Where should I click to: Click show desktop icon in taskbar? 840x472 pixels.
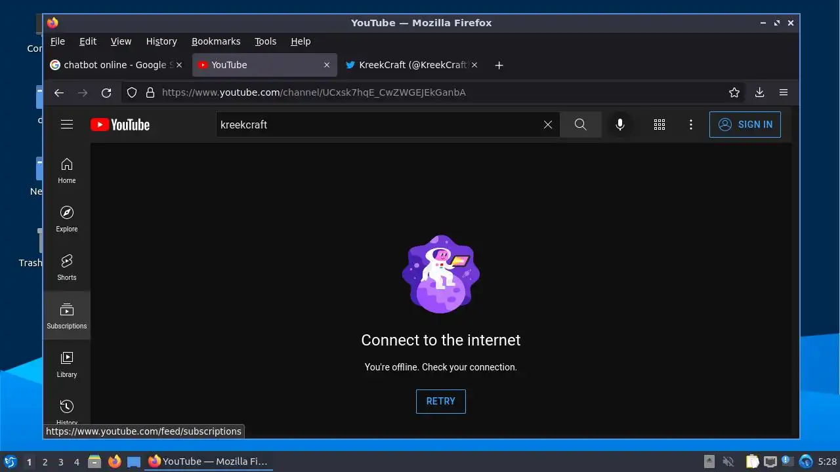tap(134, 462)
